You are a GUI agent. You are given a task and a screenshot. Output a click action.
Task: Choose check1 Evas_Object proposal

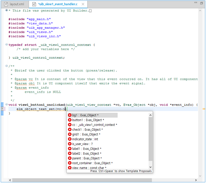[x=87, y=130]
